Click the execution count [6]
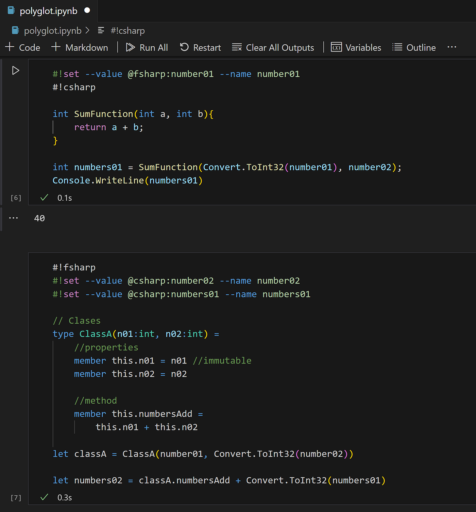 (16, 198)
